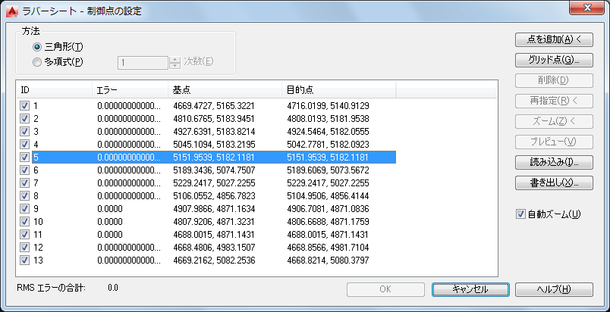Select base point 4810.6765, 5183.9451
Screen dimensions: 610x312
[214, 118]
